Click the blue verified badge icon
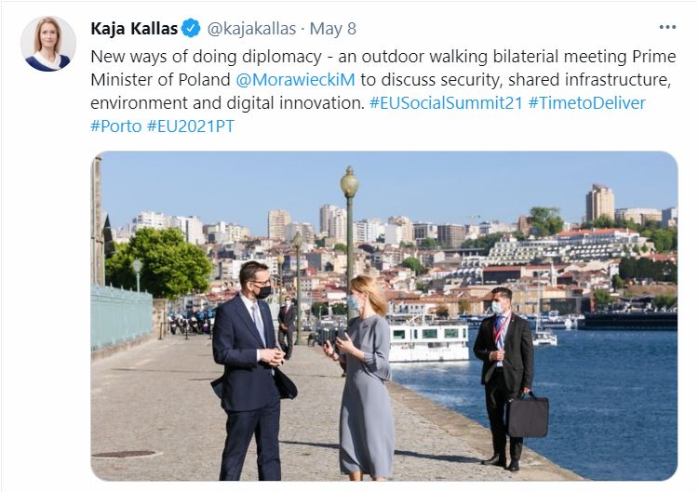The width and height of the screenshot is (698, 492). pyautogui.click(x=192, y=29)
